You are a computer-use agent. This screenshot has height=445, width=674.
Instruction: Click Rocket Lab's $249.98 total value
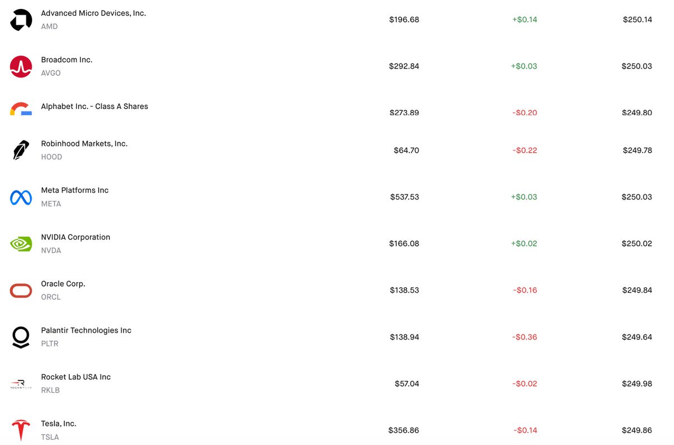tap(637, 384)
